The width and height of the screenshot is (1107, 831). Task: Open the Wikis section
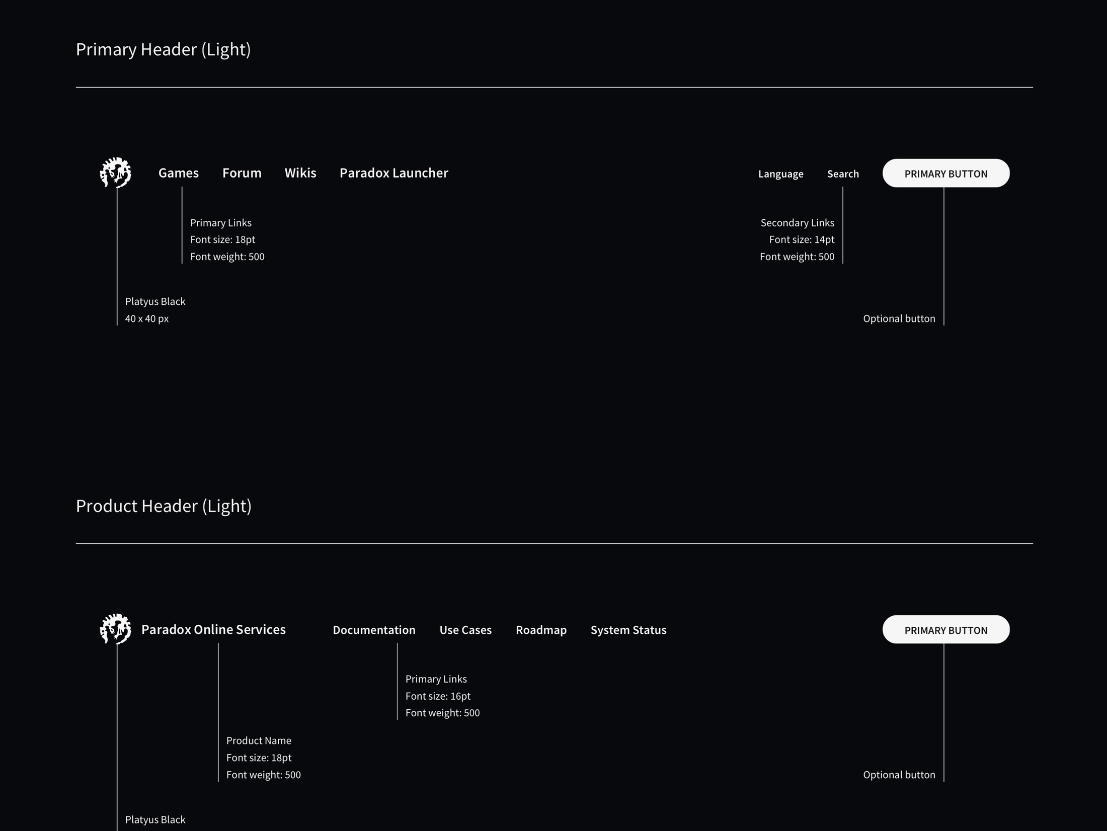300,173
